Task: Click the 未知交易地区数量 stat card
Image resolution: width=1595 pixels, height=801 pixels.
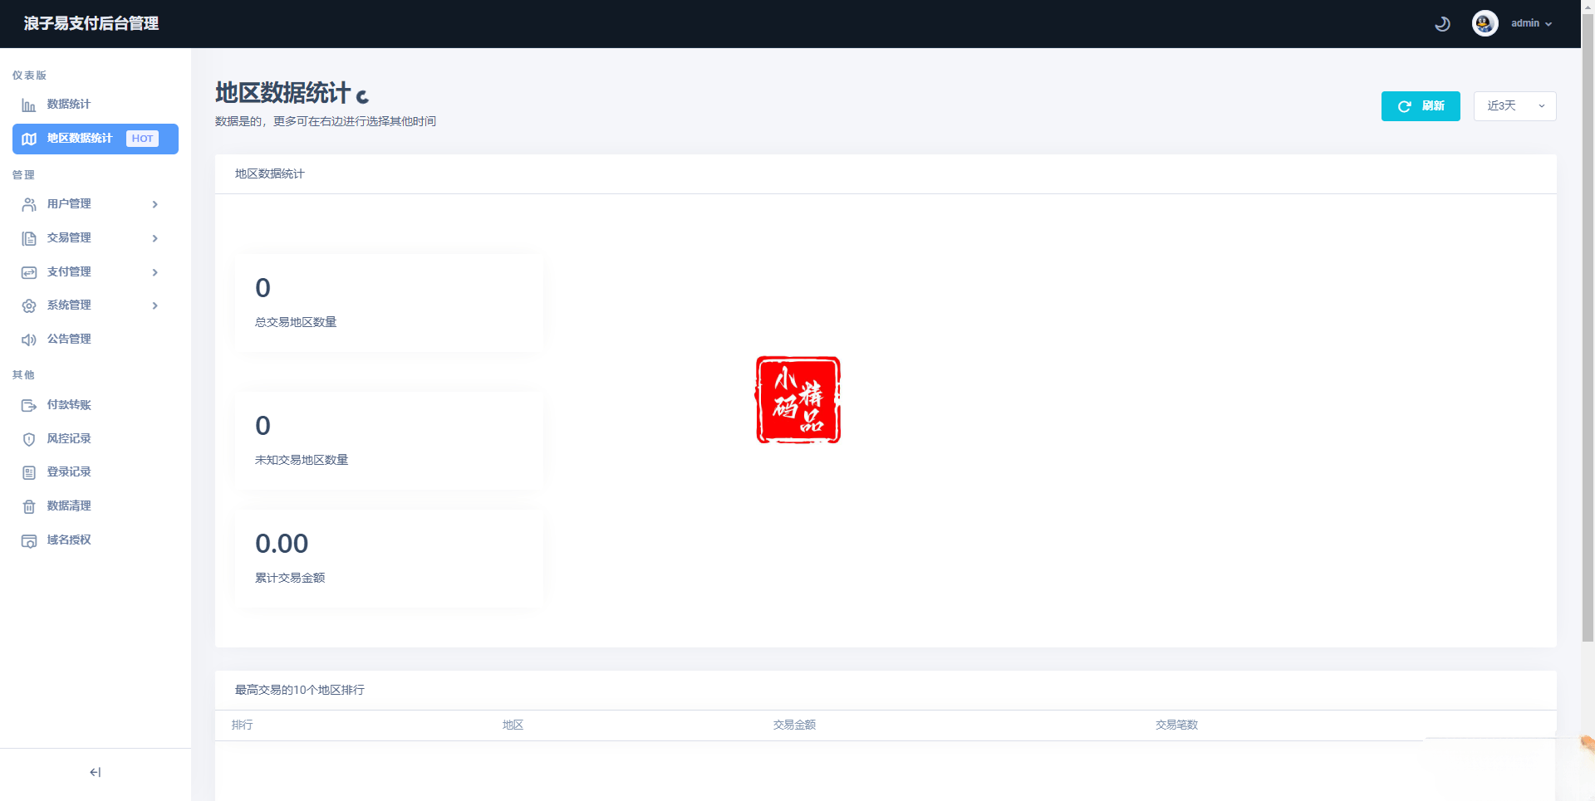Action: click(x=389, y=441)
